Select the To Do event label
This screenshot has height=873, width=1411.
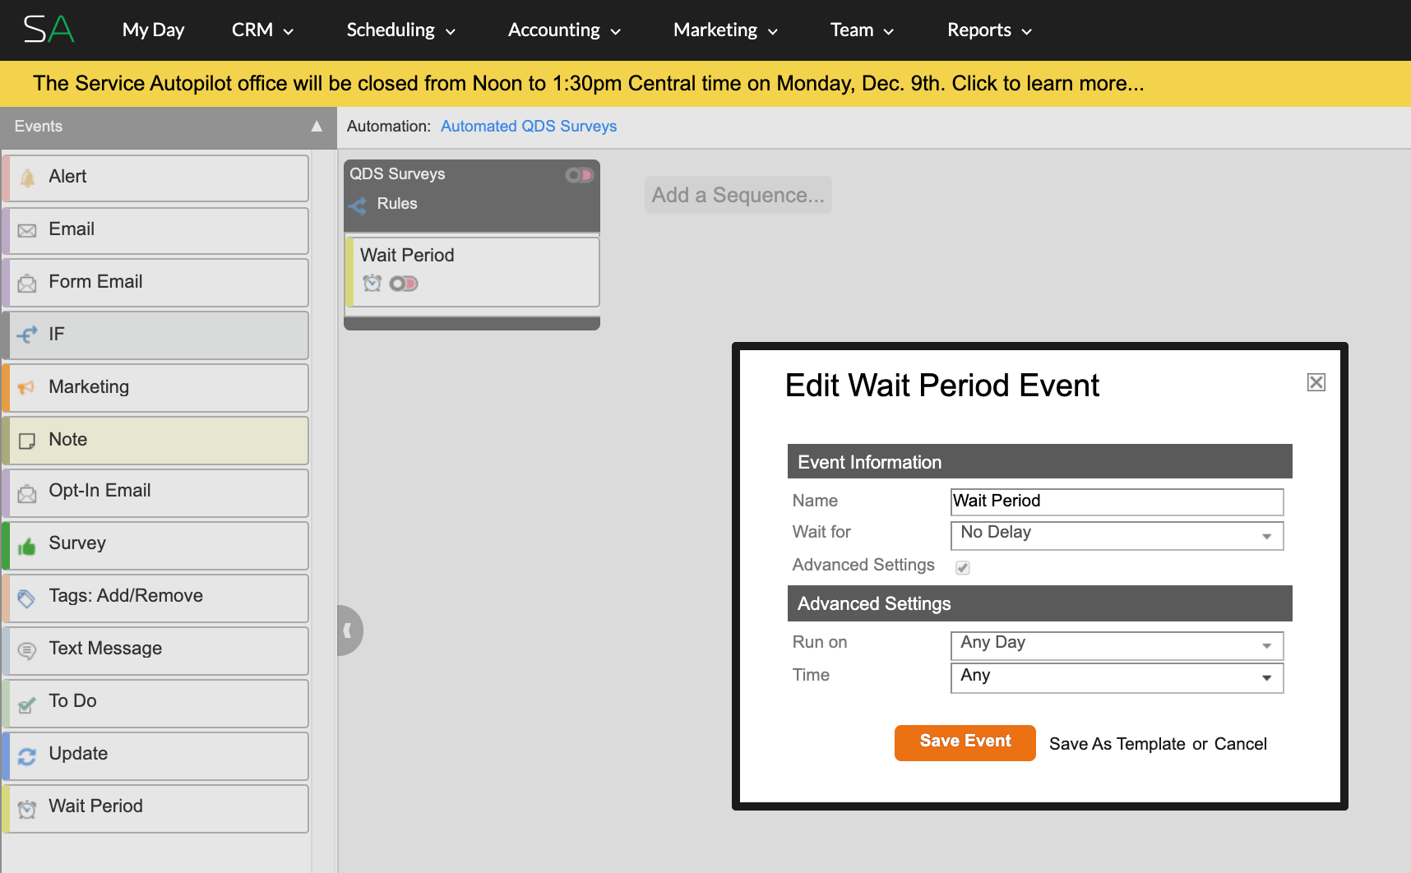point(72,701)
